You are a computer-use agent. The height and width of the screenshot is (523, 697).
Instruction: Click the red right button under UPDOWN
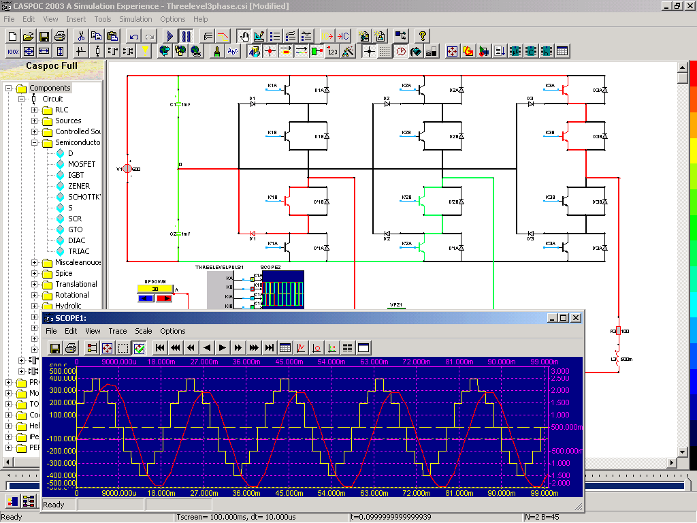(x=163, y=298)
